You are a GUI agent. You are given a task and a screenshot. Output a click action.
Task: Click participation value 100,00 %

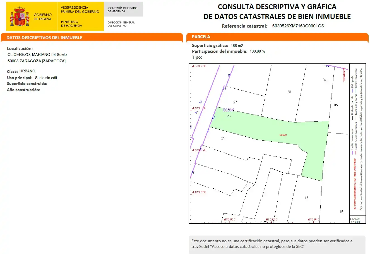(257, 51)
